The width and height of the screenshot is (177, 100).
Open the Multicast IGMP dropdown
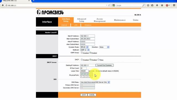point(85,50)
